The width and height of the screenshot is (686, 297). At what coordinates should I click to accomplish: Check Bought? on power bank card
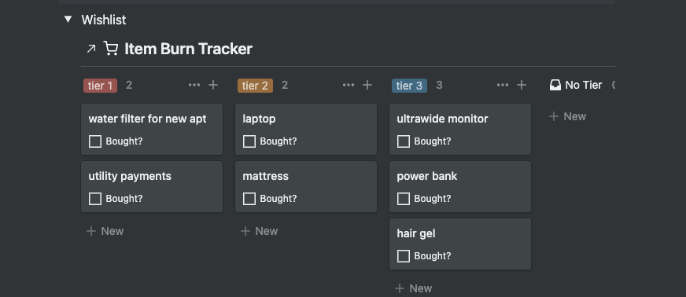tap(404, 199)
